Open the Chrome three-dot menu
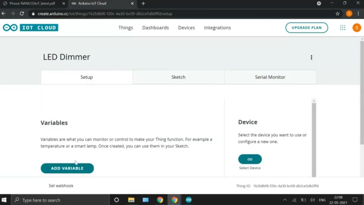The width and height of the screenshot is (364, 205). pos(358,14)
